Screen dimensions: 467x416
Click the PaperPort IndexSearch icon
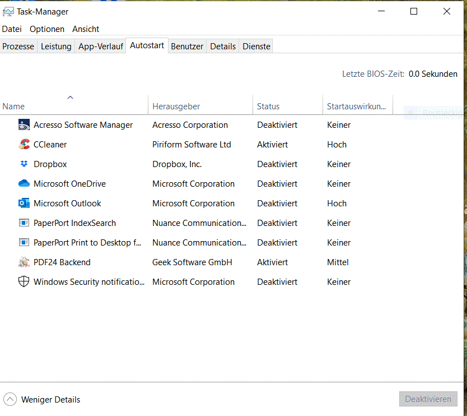point(24,223)
